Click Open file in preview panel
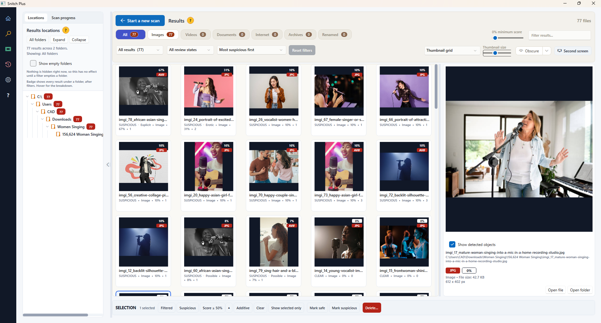 click(x=556, y=290)
